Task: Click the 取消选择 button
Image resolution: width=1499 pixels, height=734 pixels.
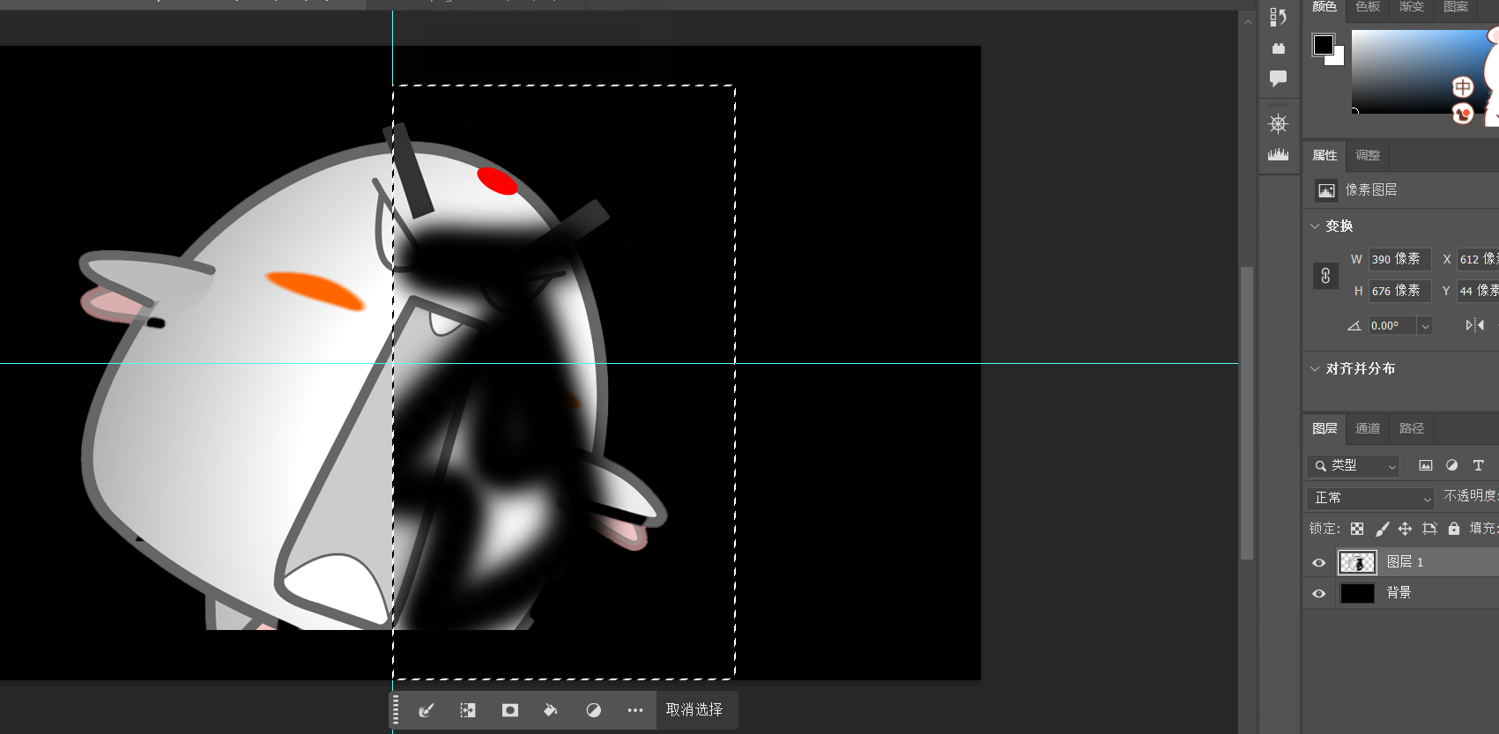Action: click(694, 710)
